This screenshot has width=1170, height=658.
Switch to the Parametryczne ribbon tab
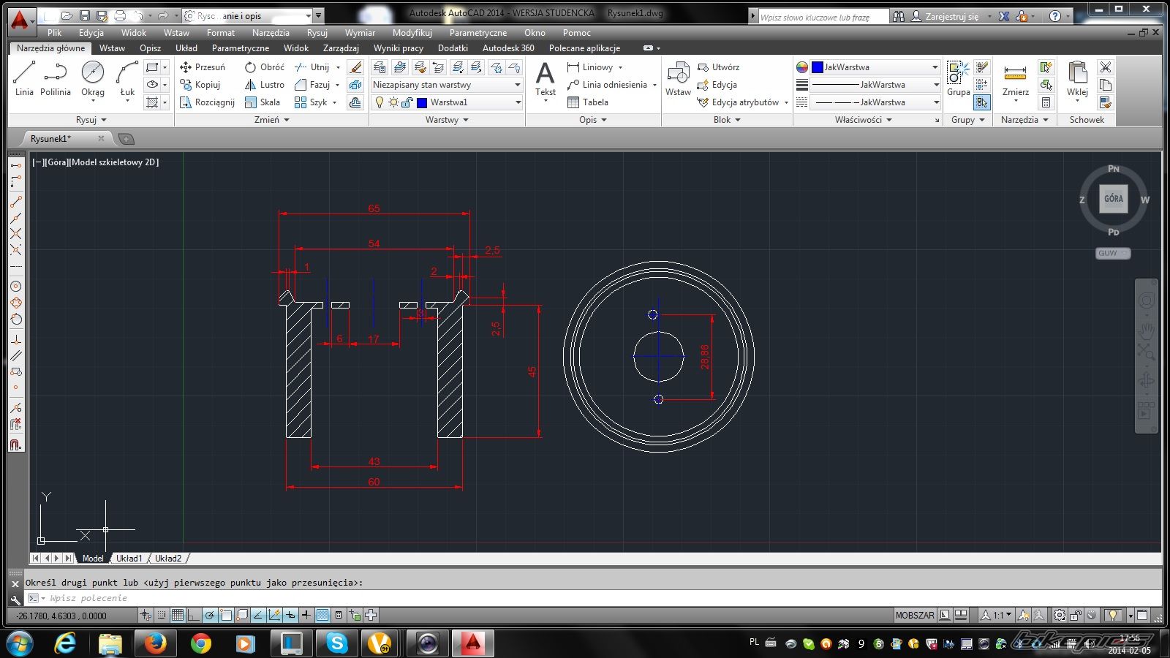pyautogui.click(x=241, y=48)
